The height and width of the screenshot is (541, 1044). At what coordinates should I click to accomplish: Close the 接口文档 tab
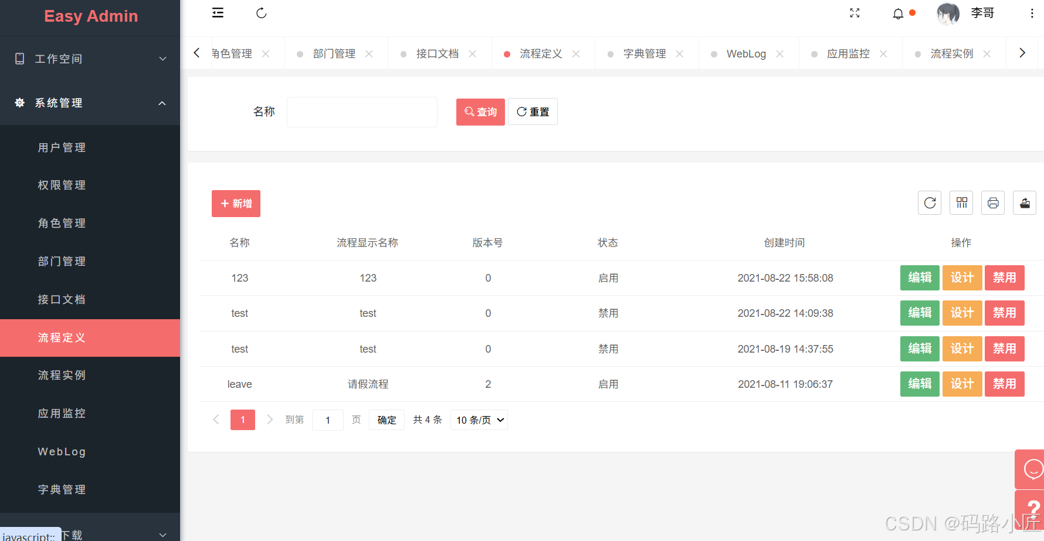pos(473,53)
